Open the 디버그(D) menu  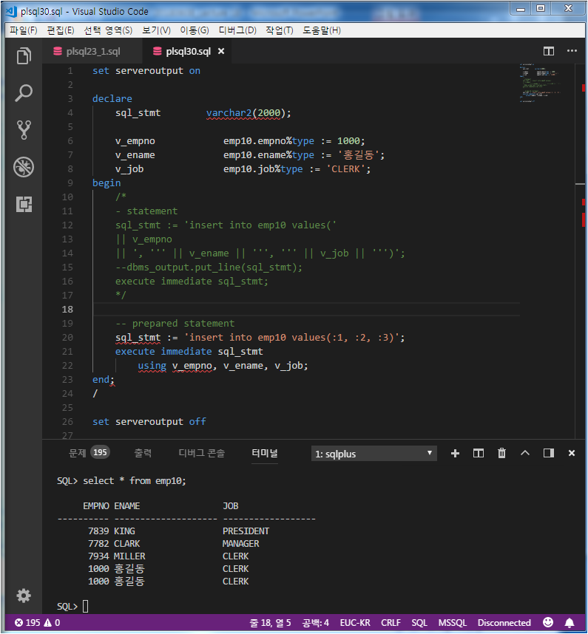[x=237, y=30]
